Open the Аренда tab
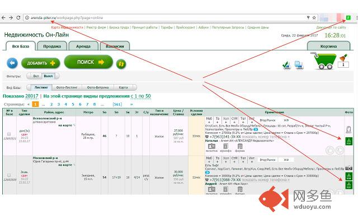 coord(83,46)
